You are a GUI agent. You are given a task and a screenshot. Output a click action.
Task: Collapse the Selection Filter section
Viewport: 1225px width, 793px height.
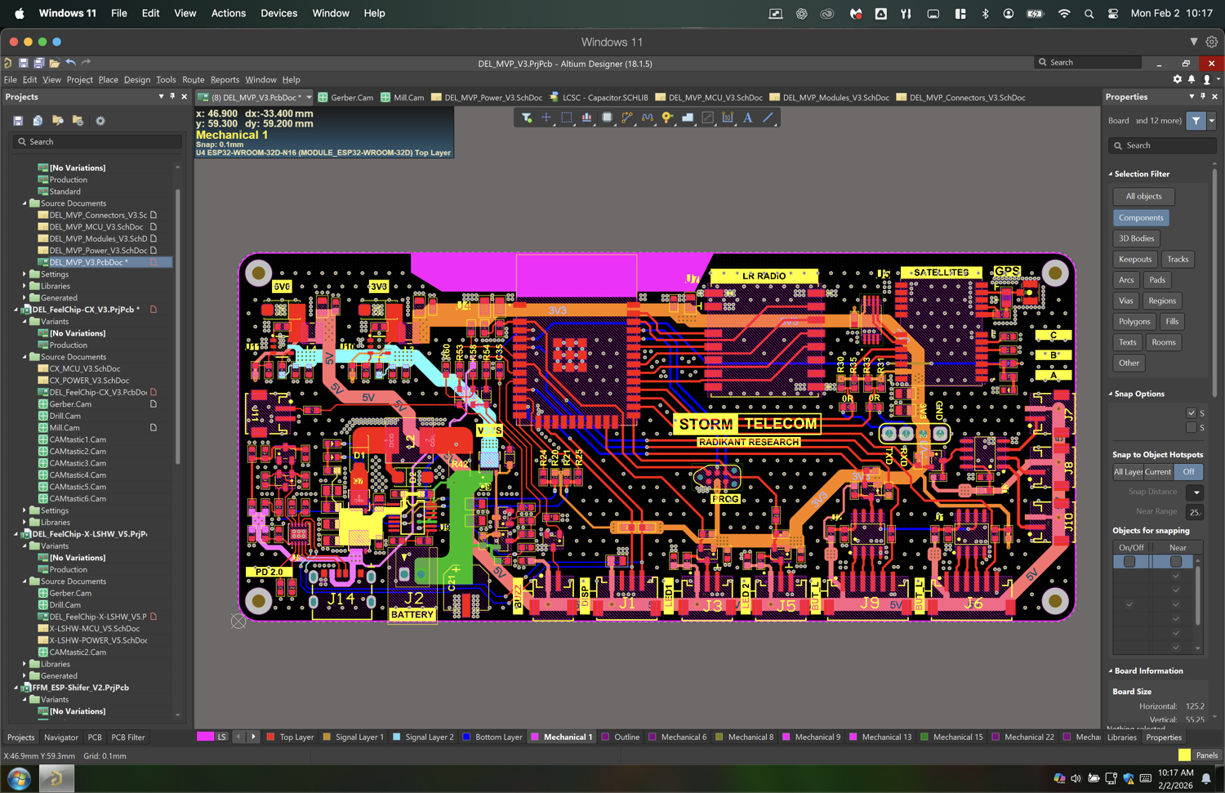[x=1110, y=174]
